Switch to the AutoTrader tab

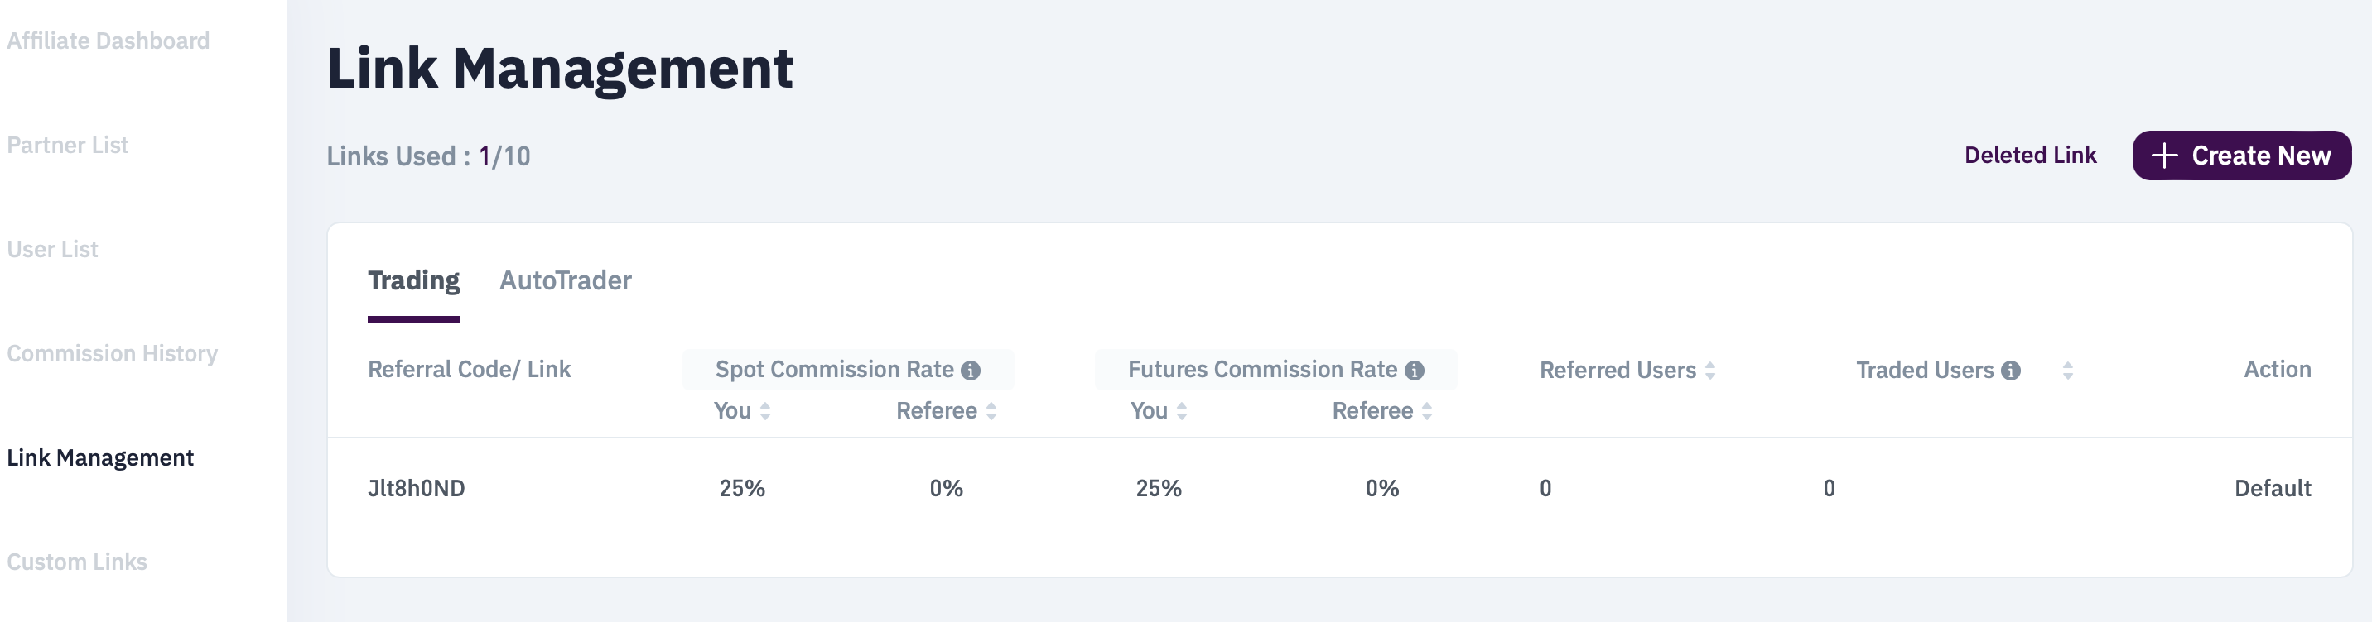[565, 280]
